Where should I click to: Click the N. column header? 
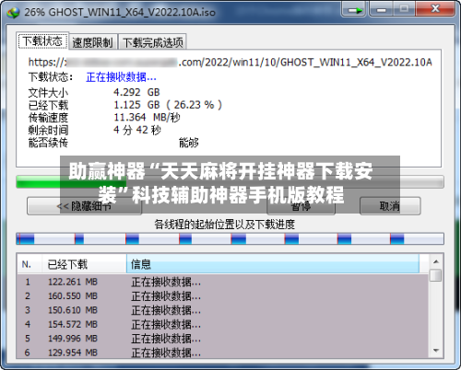[x=30, y=264]
